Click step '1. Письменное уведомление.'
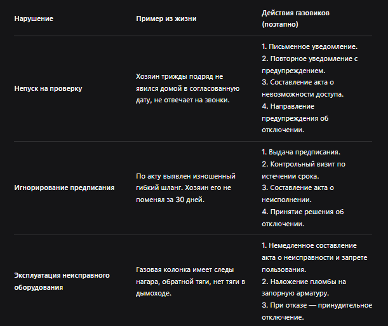The width and height of the screenshot is (388, 326). coord(309,46)
